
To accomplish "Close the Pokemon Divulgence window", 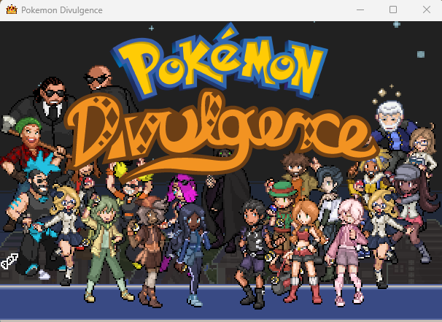I will (x=426, y=10).
